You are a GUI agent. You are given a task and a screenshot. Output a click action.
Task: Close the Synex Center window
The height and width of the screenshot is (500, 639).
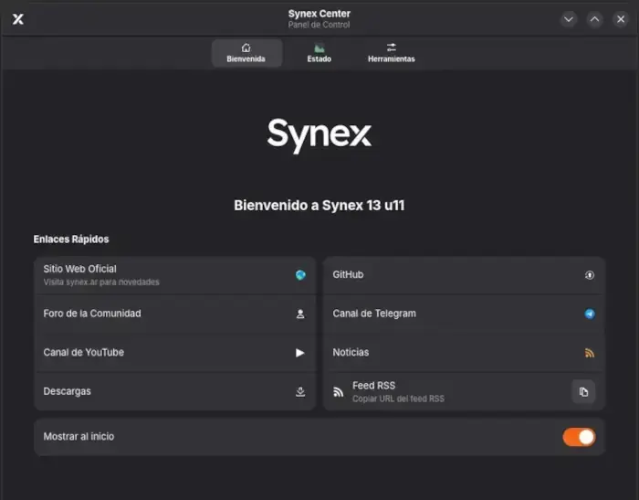pyautogui.click(x=621, y=19)
